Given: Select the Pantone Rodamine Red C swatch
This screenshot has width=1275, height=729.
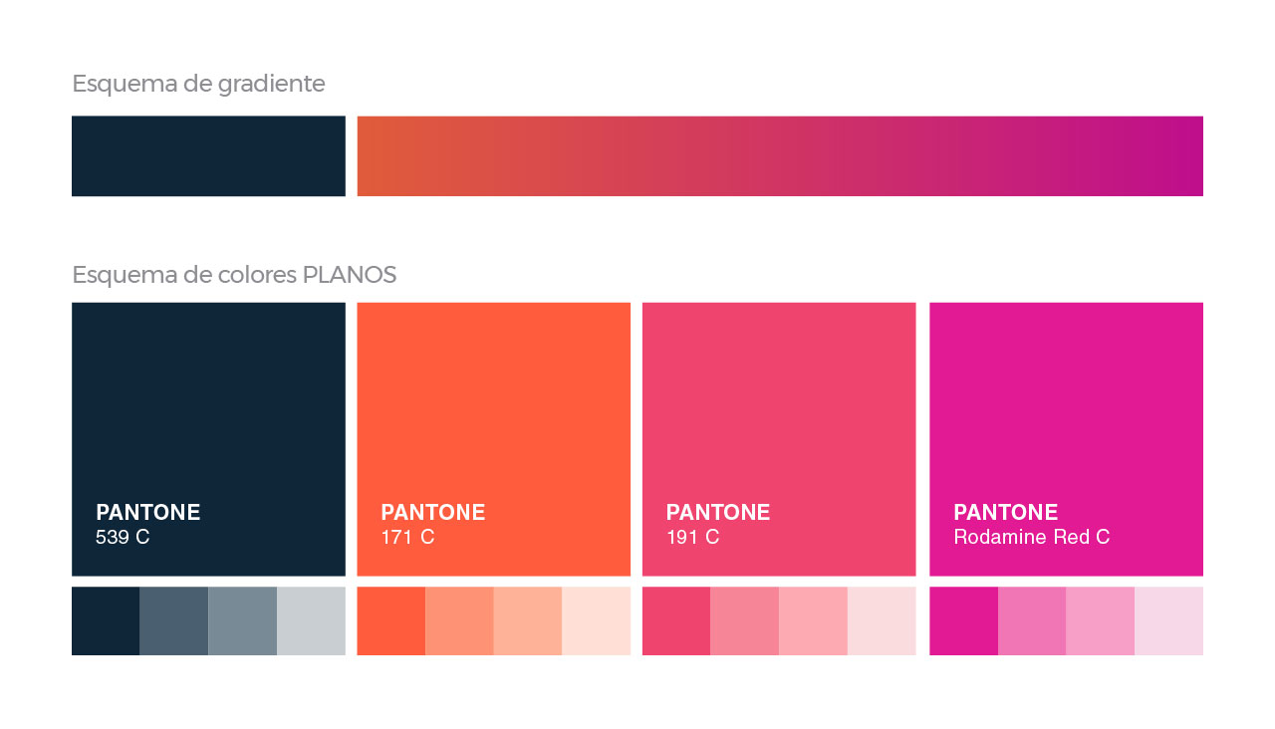Looking at the screenshot, I should pos(1066,439).
